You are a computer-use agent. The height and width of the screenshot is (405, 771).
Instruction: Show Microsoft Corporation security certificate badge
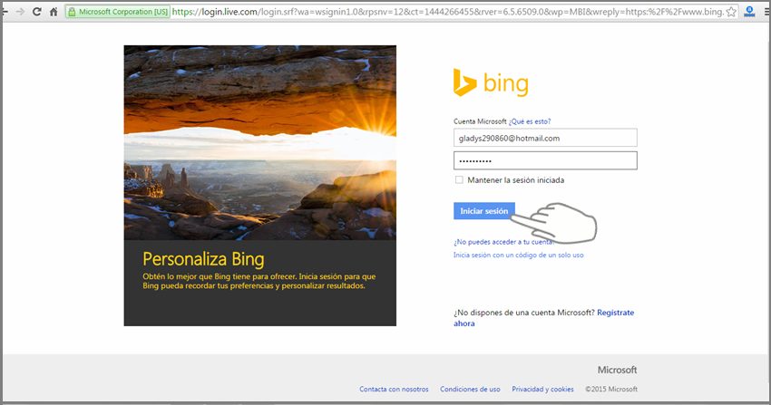coord(118,11)
